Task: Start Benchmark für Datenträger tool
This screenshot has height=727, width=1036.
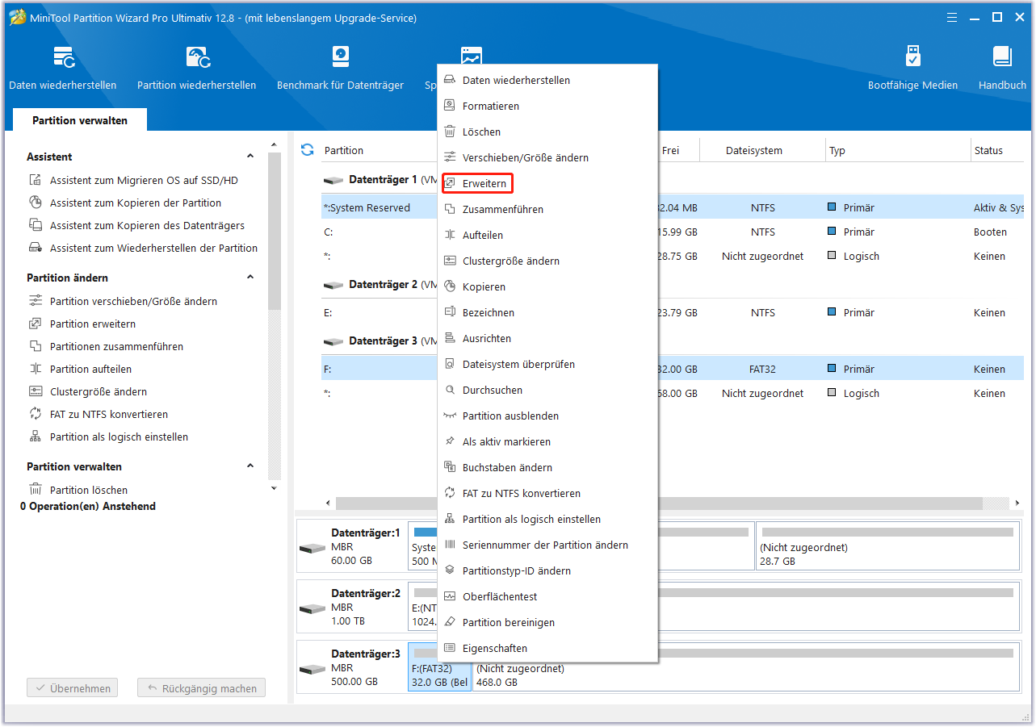Action: (340, 57)
